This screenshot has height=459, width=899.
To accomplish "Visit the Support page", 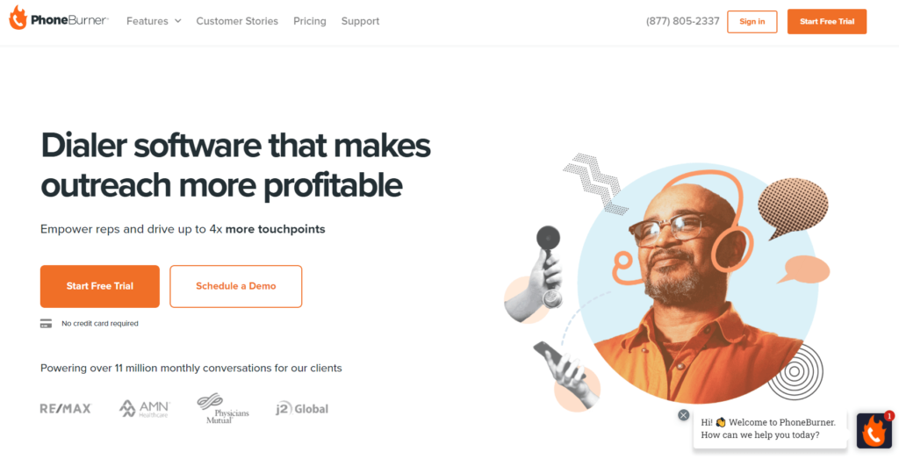I will pos(360,21).
